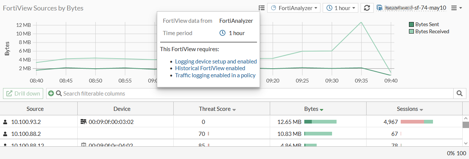469x159 pixels.
Task: Focus the Search filterable columns field
Action: (255, 93)
